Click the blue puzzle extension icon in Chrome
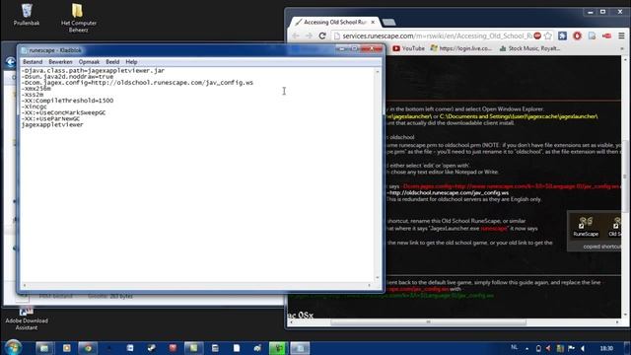This screenshot has height=355, width=631. (562, 35)
